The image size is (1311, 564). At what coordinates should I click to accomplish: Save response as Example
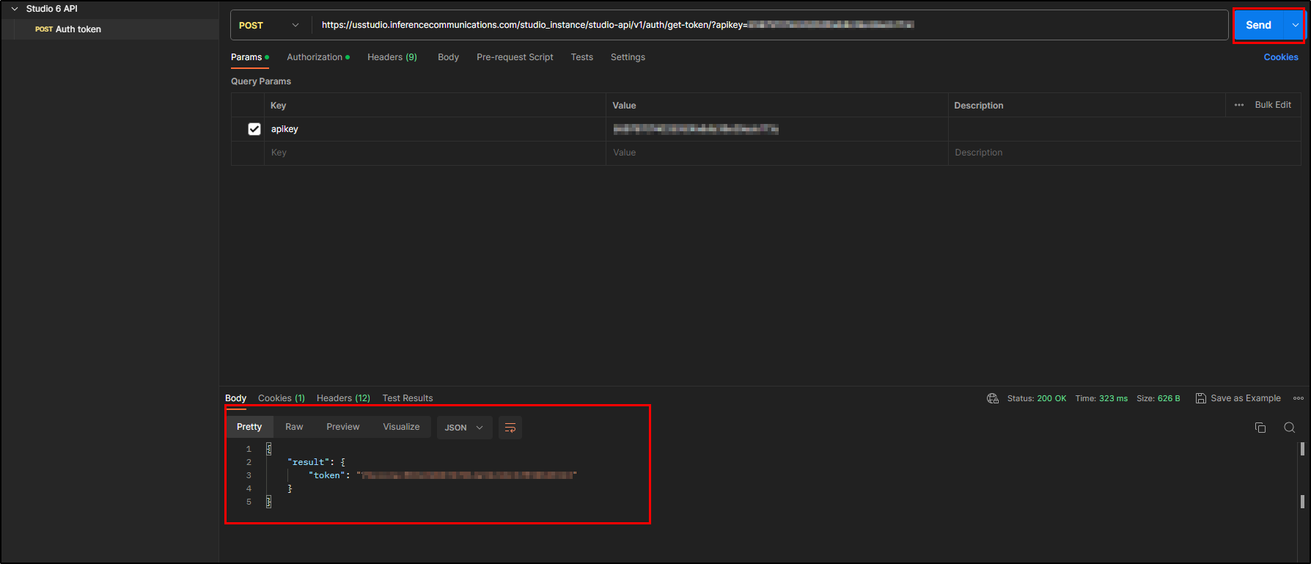coord(1238,398)
